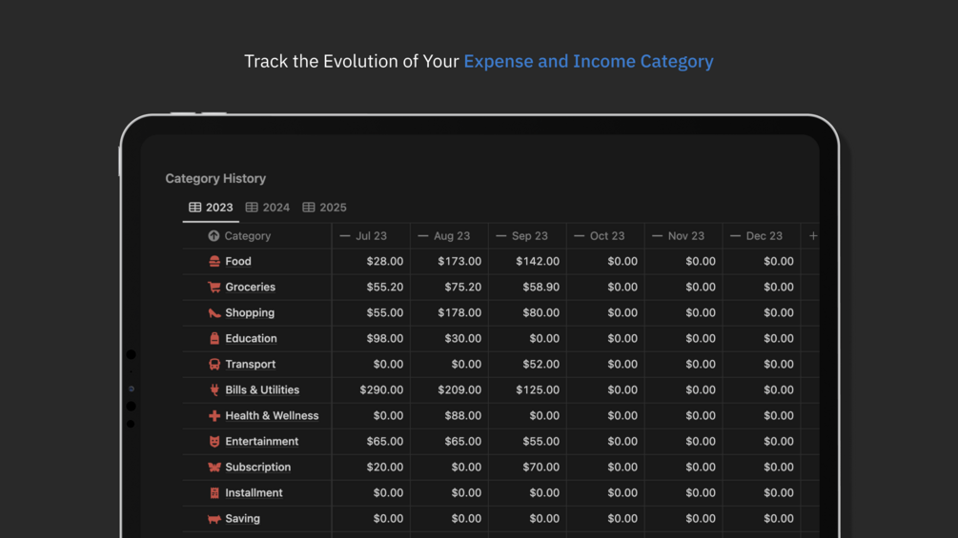Open the Education category page
This screenshot has height=538, width=958.
pyautogui.click(x=251, y=339)
